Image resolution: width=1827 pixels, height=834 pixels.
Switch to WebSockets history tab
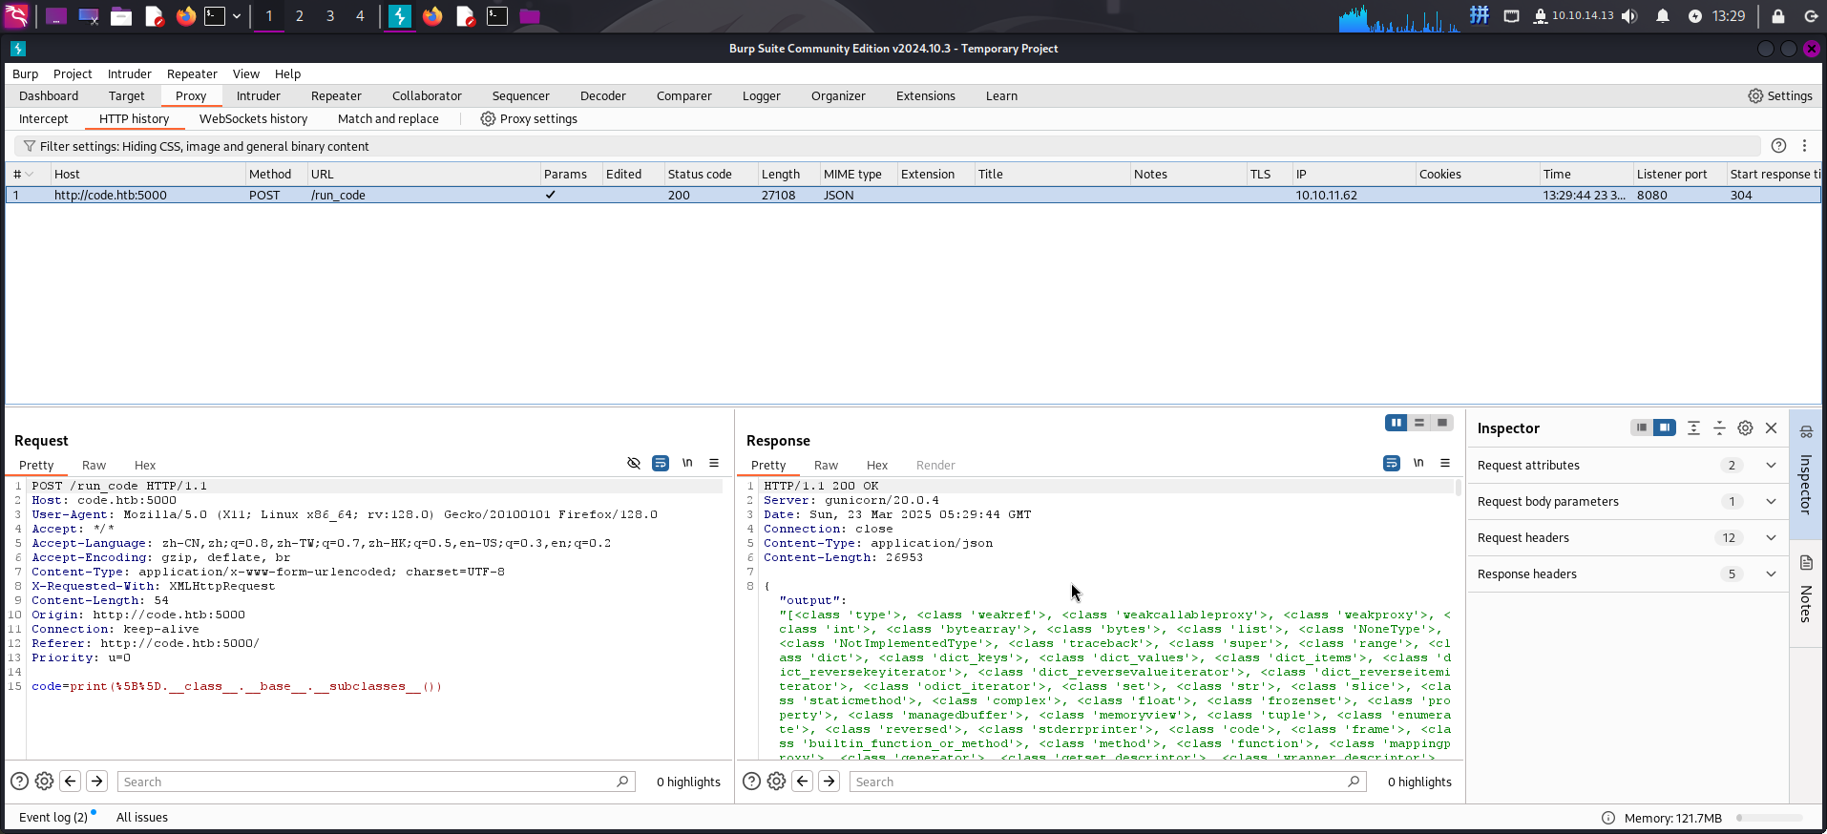(x=253, y=119)
